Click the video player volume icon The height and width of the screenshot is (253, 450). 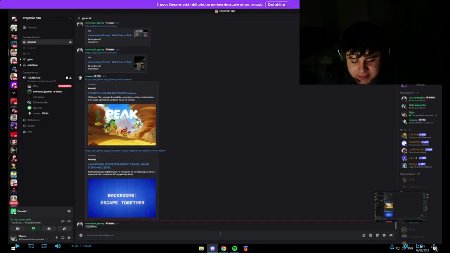[58, 246]
